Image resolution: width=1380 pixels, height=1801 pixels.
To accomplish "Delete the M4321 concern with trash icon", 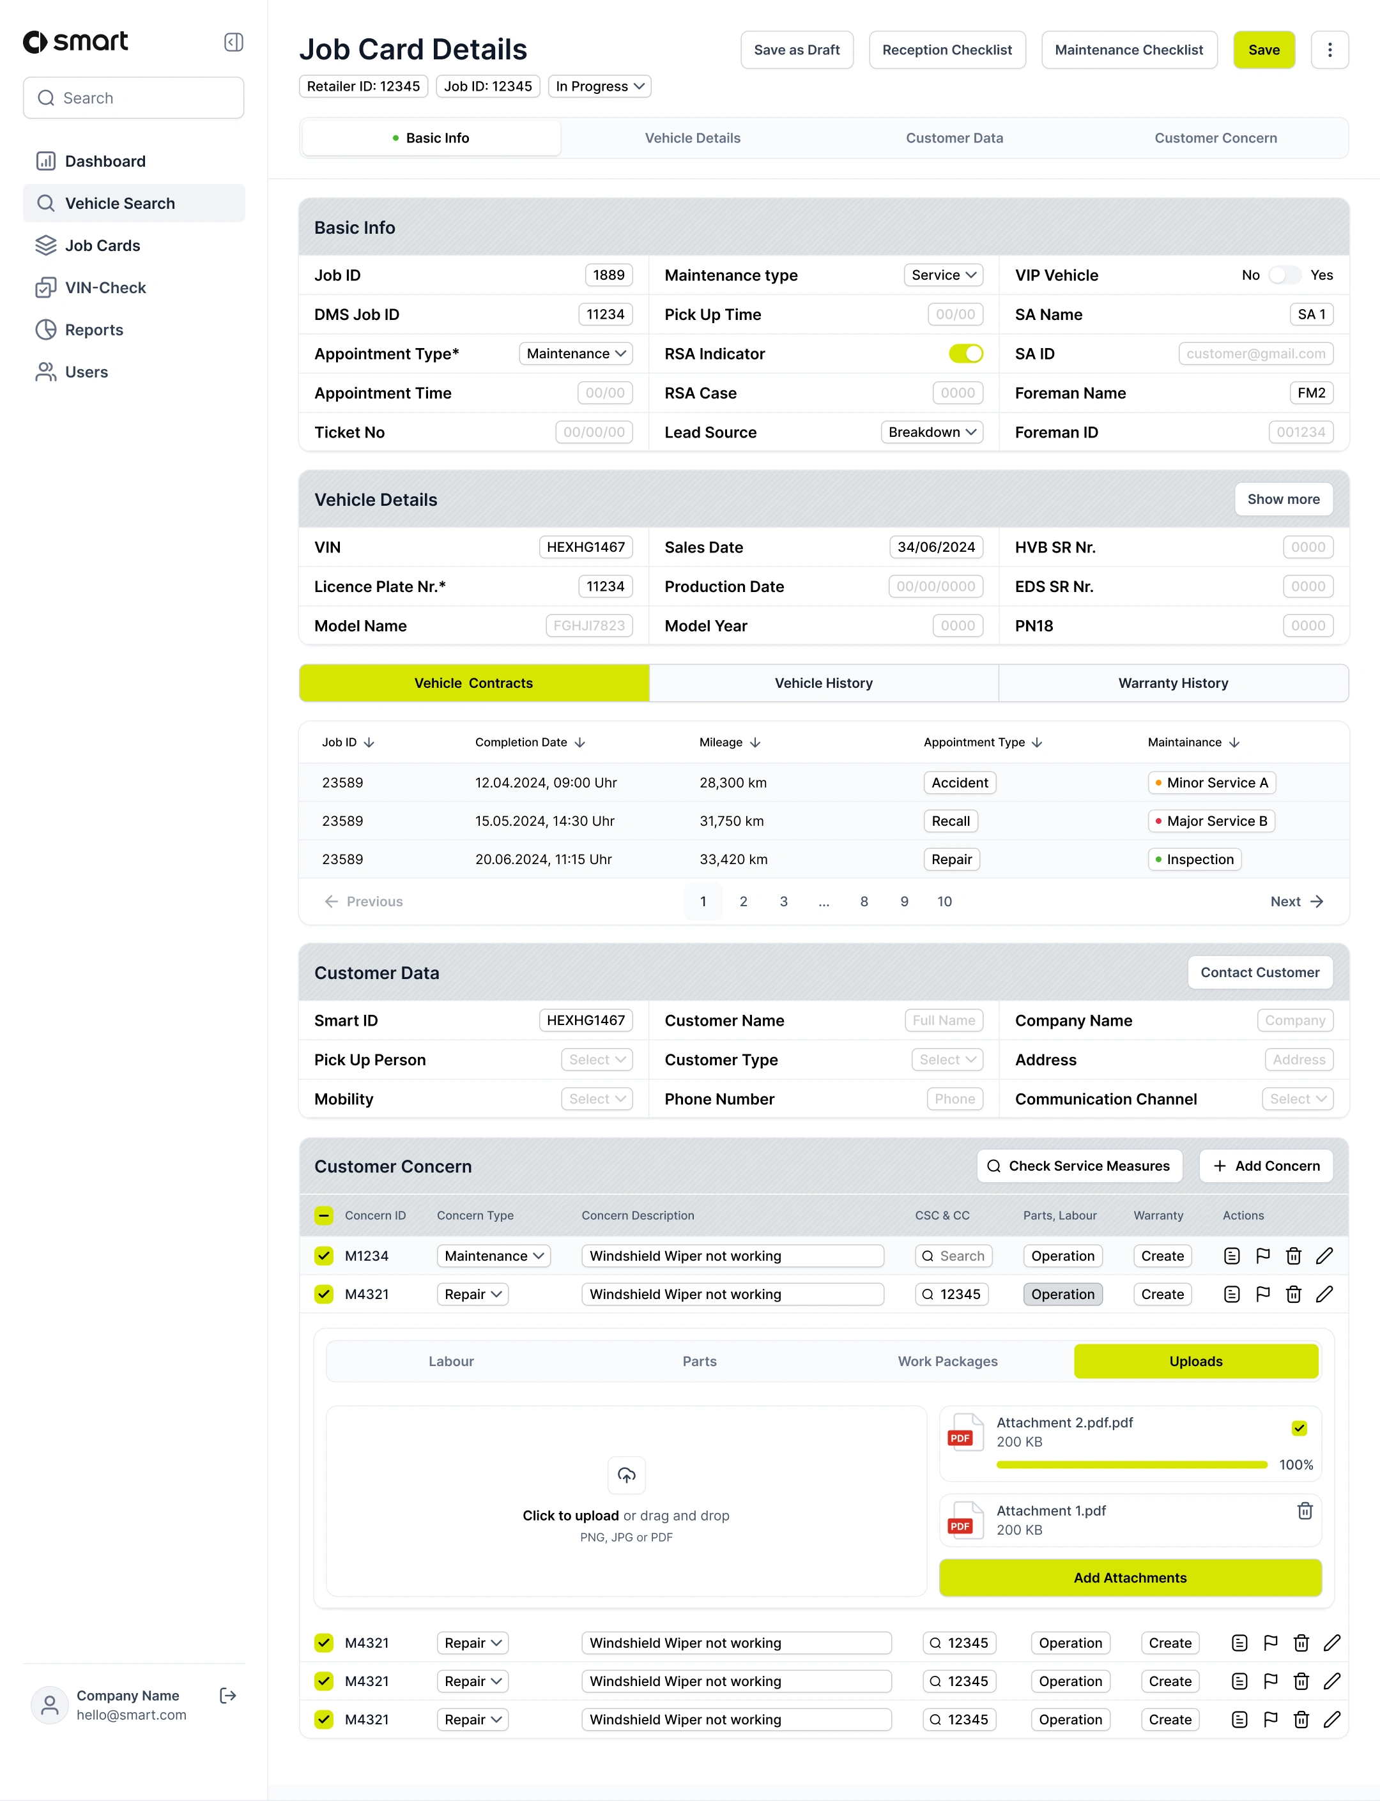I will pyautogui.click(x=1294, y=1293).
